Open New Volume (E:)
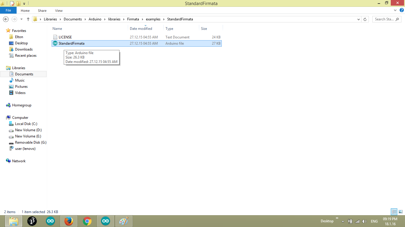The width and height of the screenshot is (405, 227). click(x=28, y=136)
